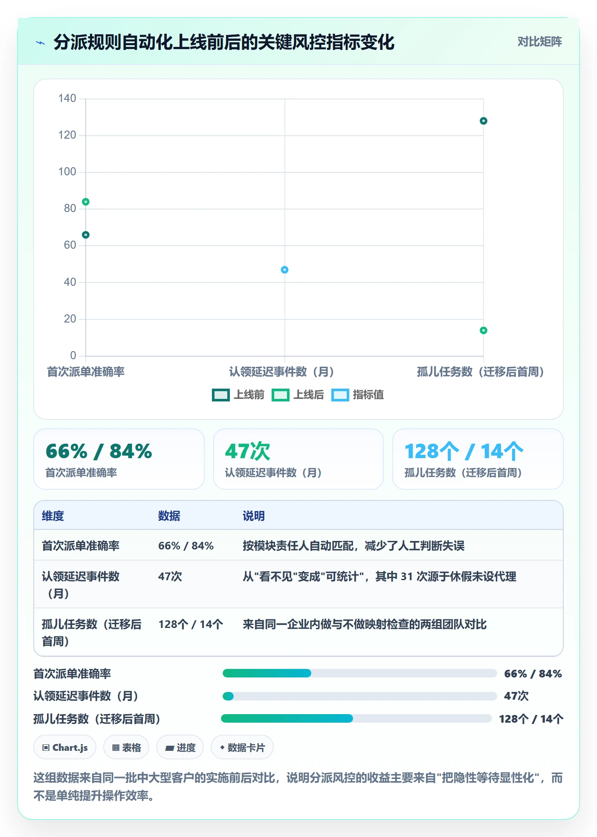This screenshot has height=837, width=597.
Task: Click the chart data point at value 66
Action: point(86,235)
